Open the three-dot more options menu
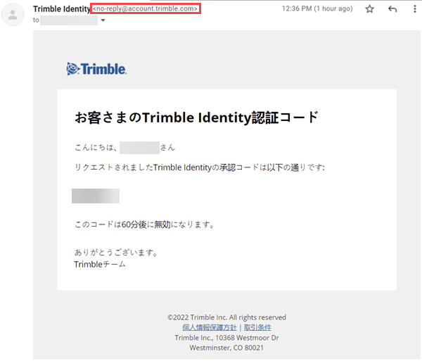 (414, 9)
